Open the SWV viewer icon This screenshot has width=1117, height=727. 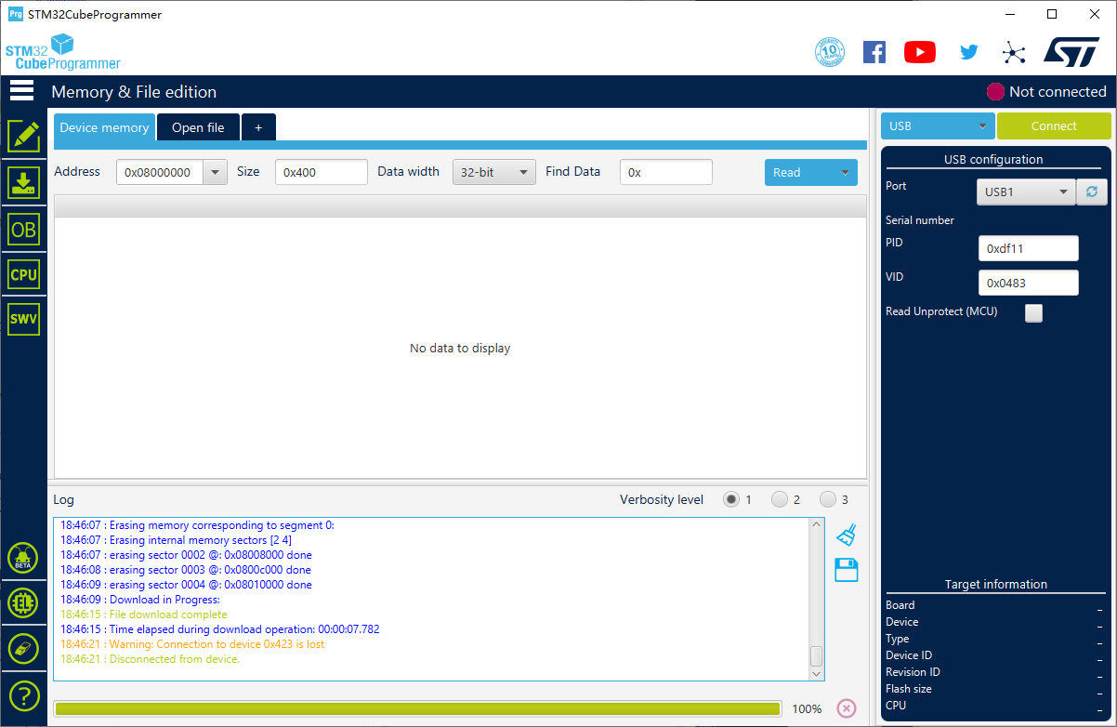pos(23,319)
